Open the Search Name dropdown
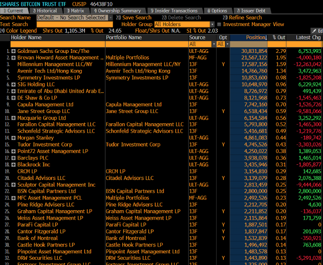The width and height of the screenshot is (323, 265). [111, 18]
